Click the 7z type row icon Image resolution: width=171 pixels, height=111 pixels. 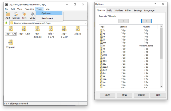[101, 30]
